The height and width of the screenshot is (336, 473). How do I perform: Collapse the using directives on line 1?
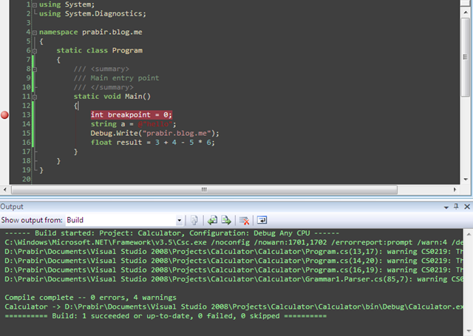(35, 5)
